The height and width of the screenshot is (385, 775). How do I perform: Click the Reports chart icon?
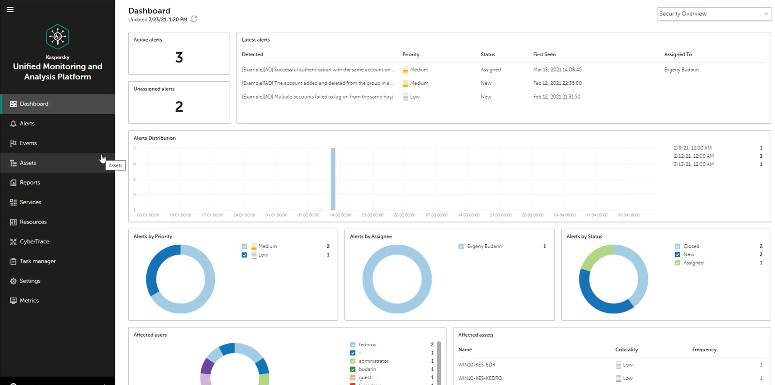tap(13, 183)
